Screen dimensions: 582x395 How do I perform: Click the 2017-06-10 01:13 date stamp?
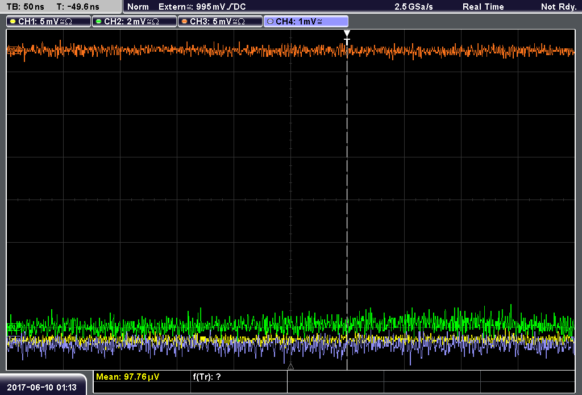pyautogui.click(x=42, y=387)
